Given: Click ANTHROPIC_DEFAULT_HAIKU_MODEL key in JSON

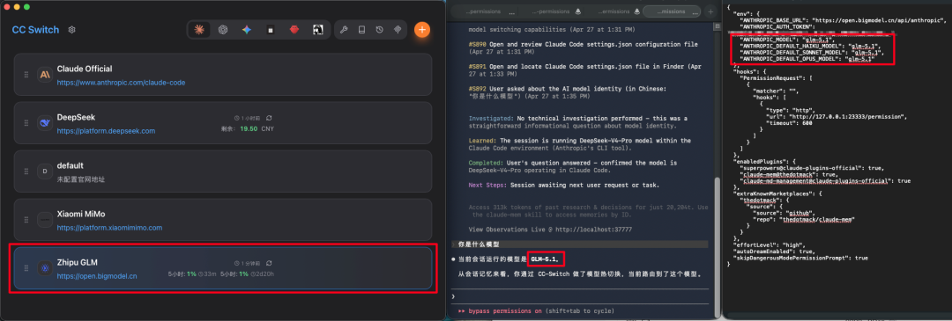Looking at the screenshot, I should (x=791, y=46).
